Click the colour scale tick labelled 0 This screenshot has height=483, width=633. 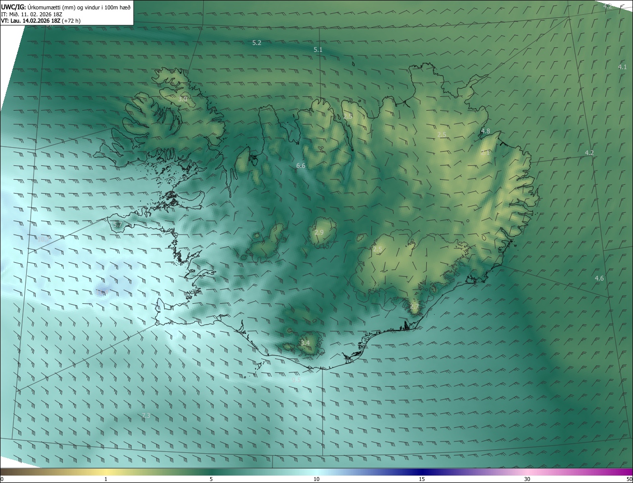[x=2, y=479]
